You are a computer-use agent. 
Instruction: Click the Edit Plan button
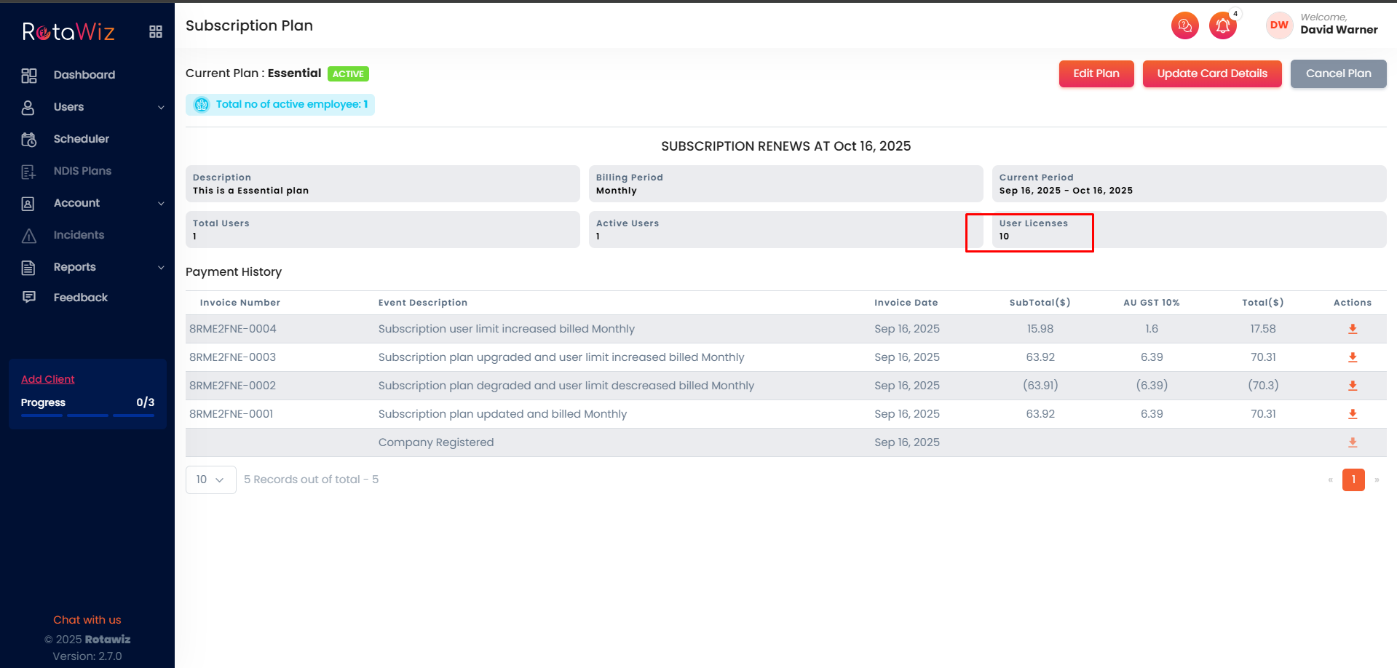pos(1096,73)
